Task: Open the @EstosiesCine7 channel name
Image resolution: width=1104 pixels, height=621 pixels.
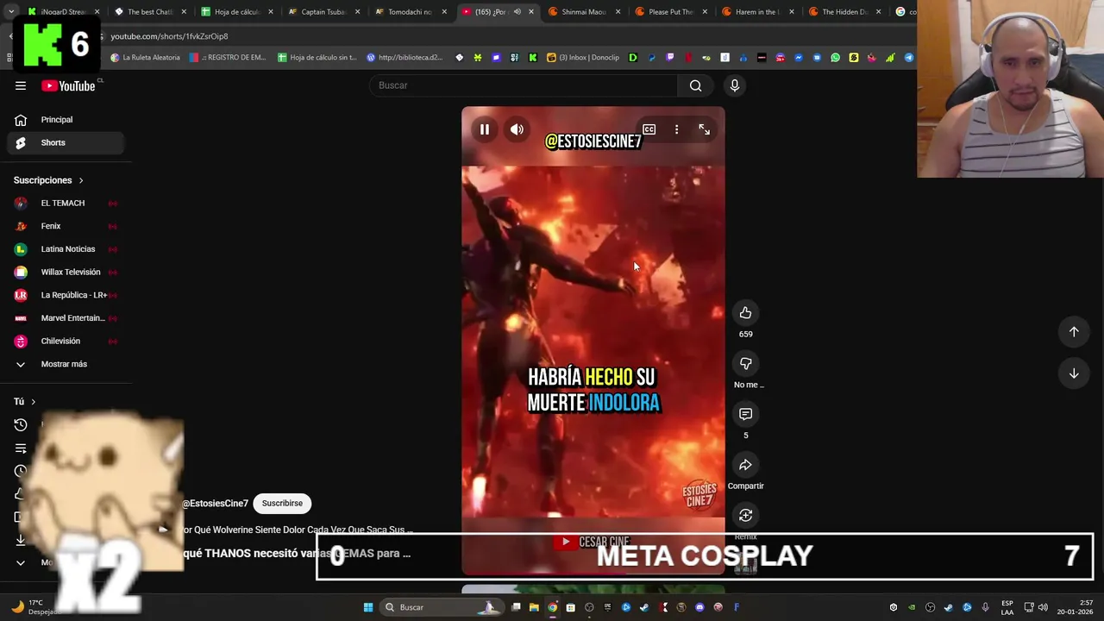Action: click(215, 503)
